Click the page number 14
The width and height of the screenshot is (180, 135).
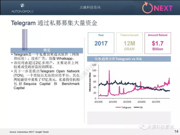[176, 131]
